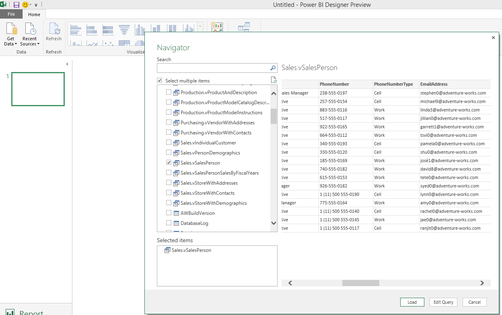502x315 pixels.
Task: Click the Get Data icon
Action: click(x=11, y=29)
